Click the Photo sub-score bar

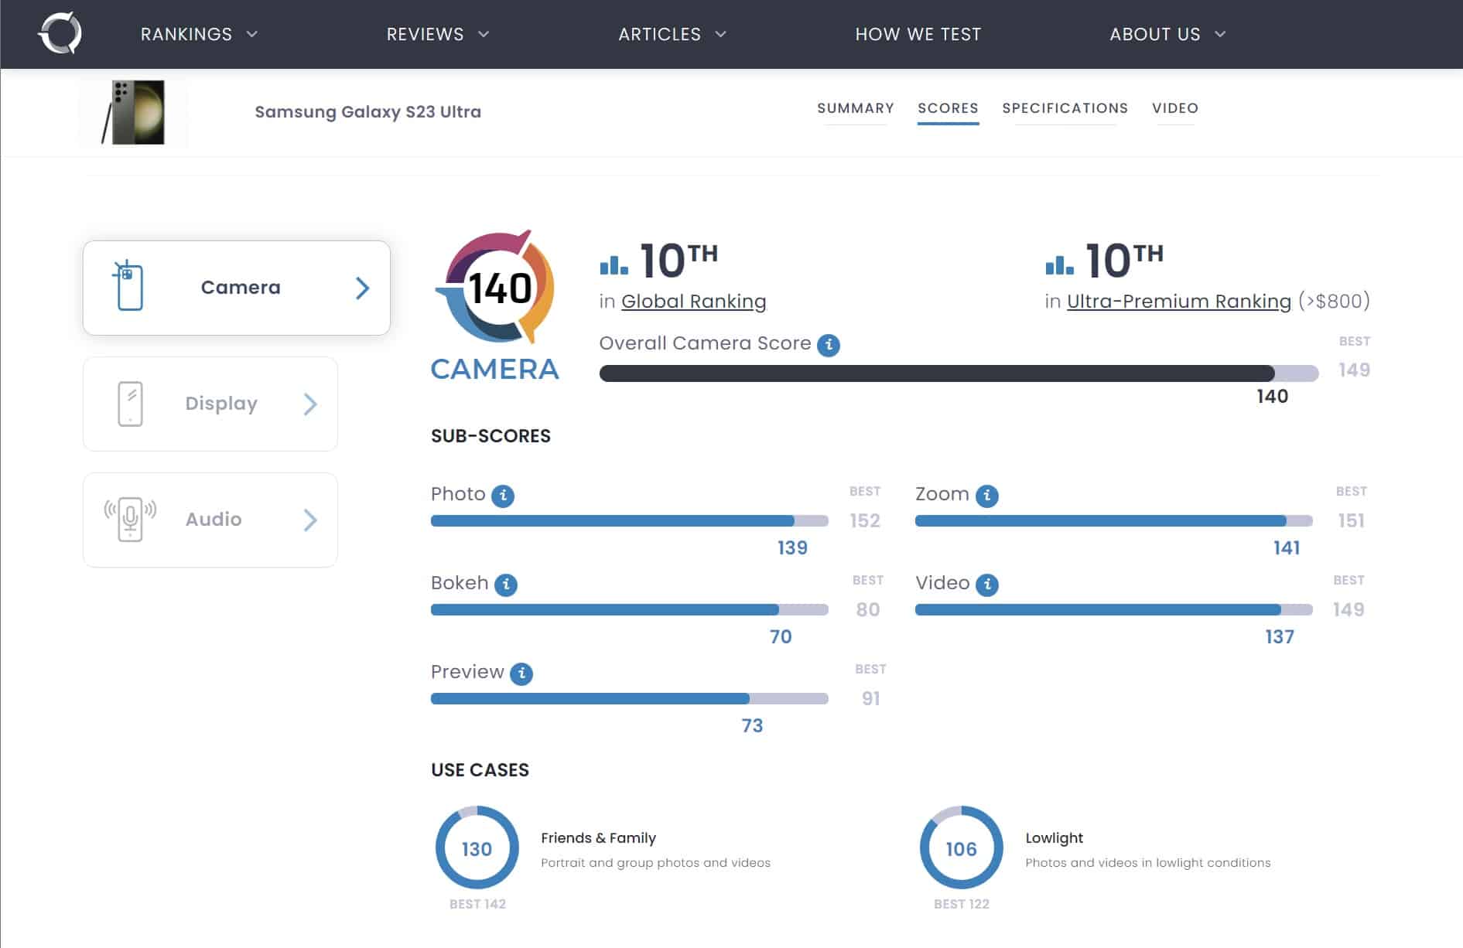tap(629, 521)
